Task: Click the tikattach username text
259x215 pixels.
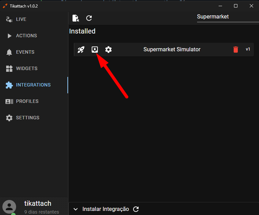Action: point(38,203)
